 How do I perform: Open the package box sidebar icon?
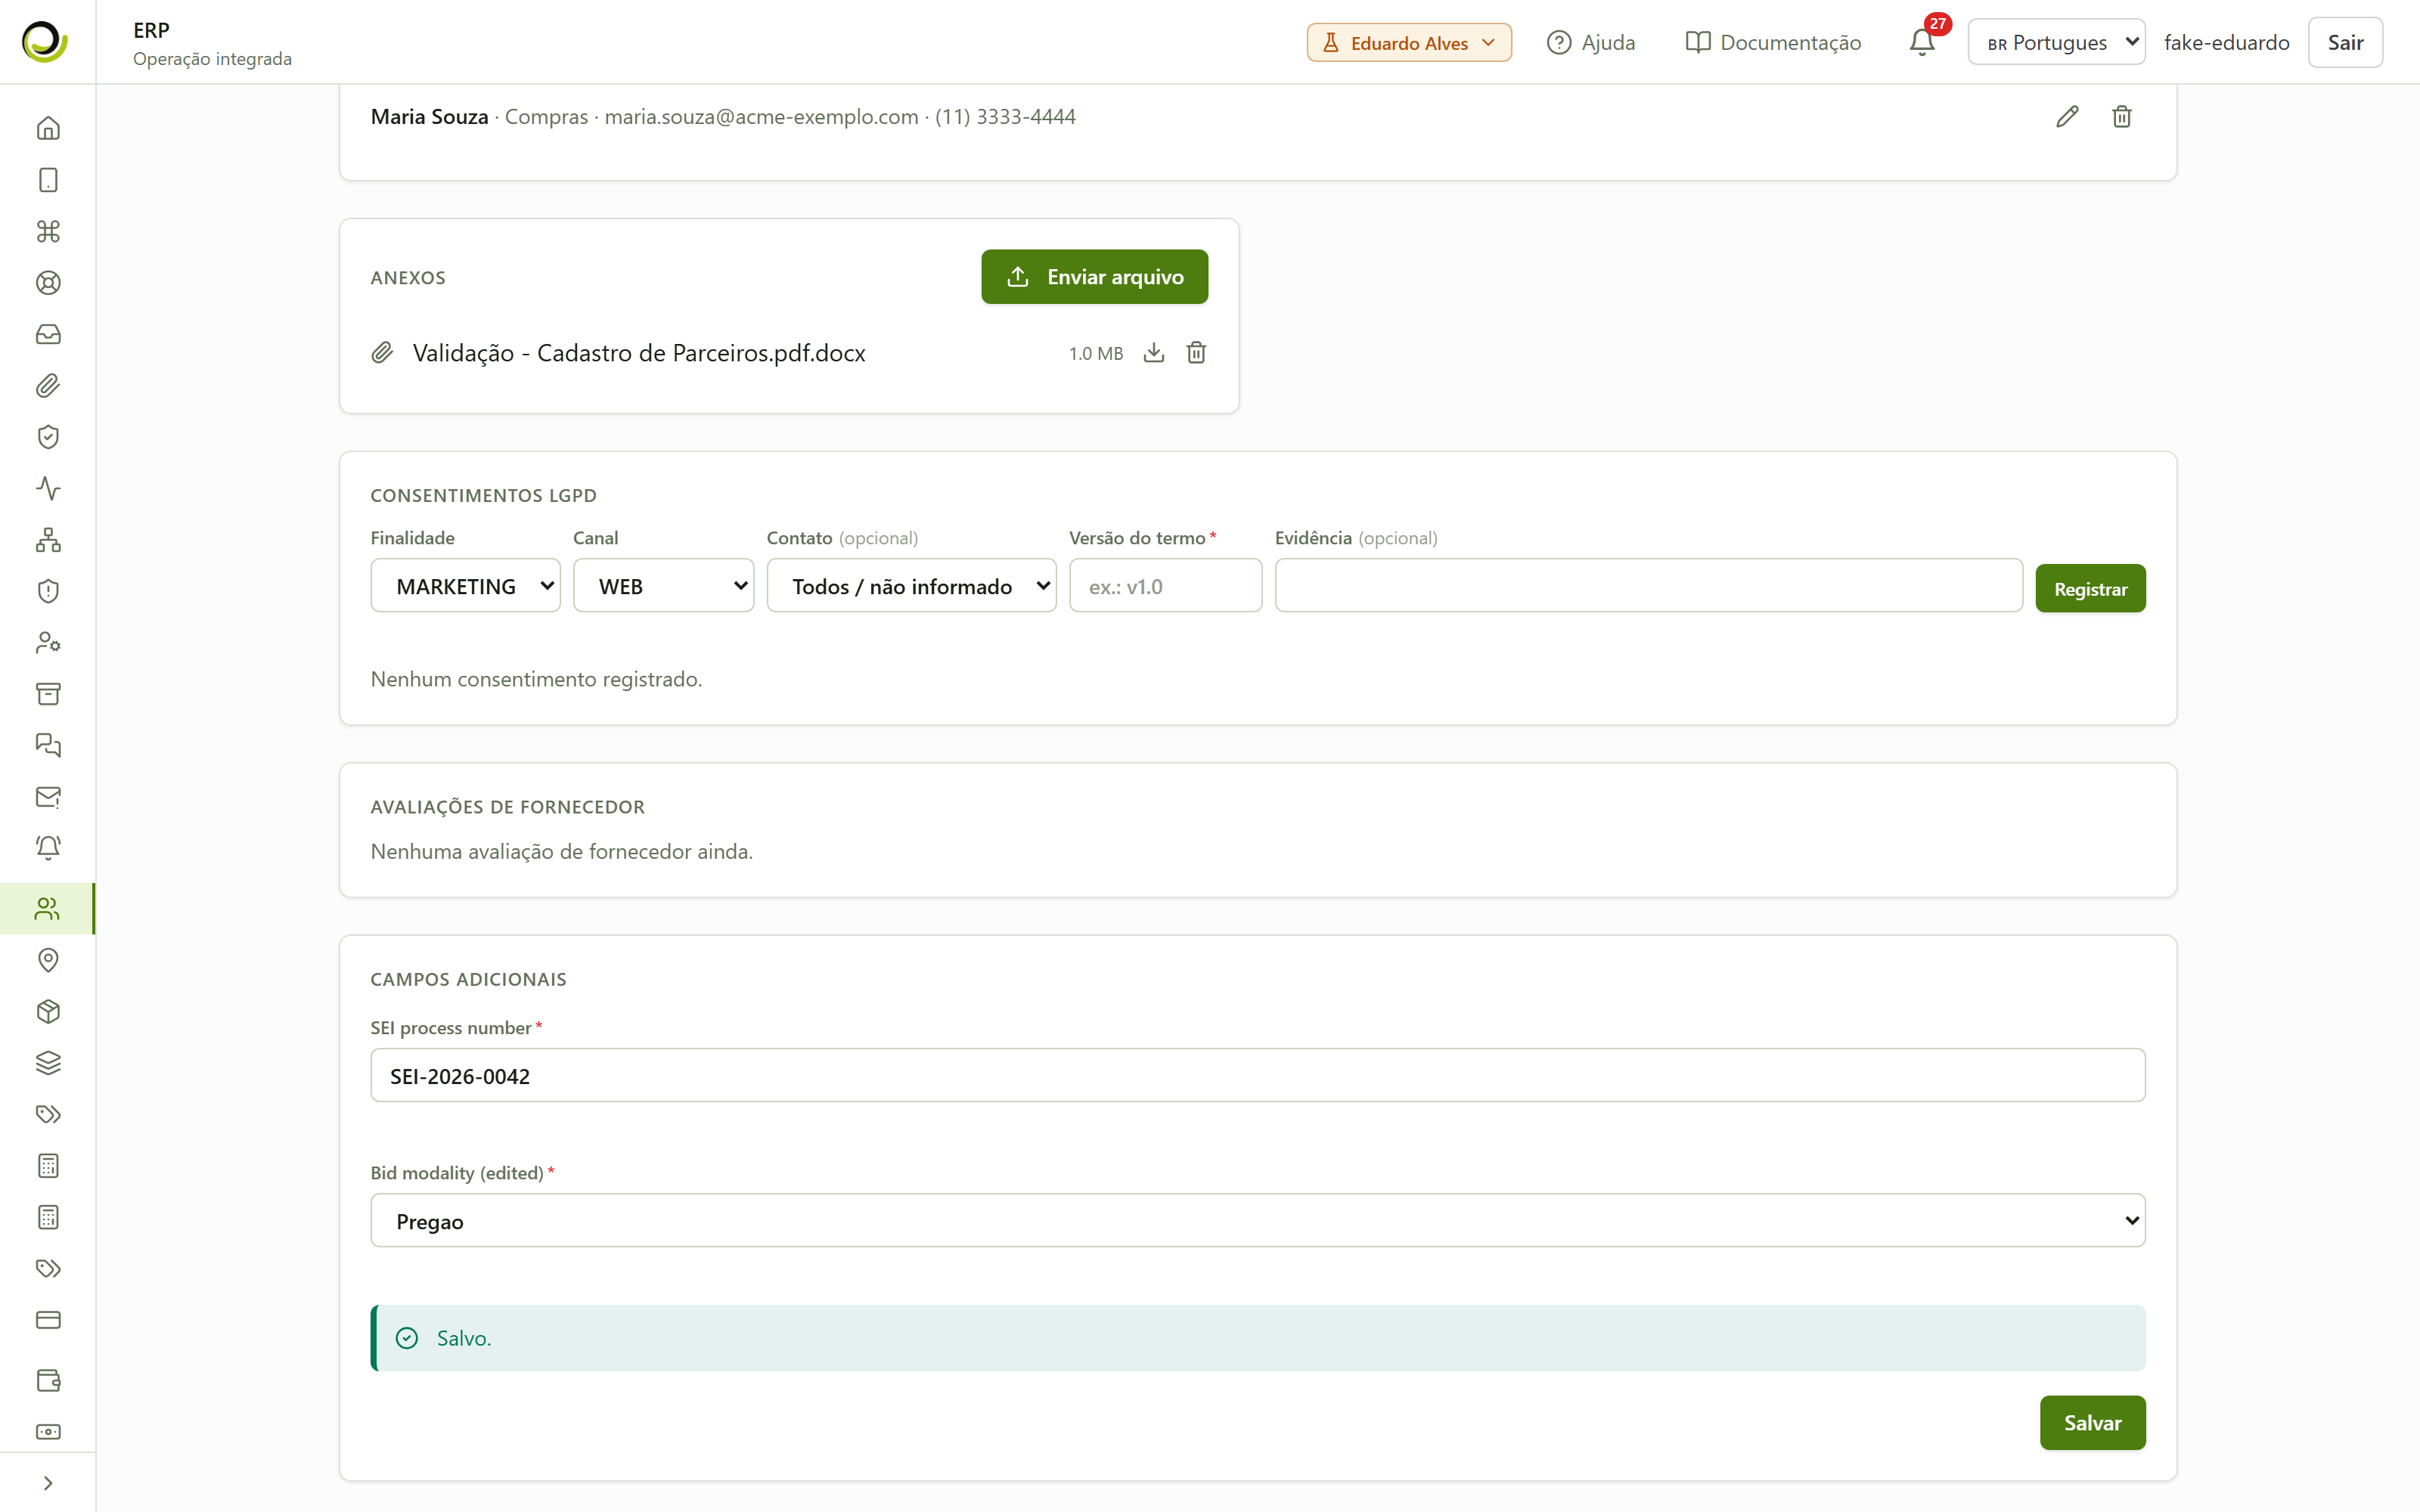[48, 1012]
